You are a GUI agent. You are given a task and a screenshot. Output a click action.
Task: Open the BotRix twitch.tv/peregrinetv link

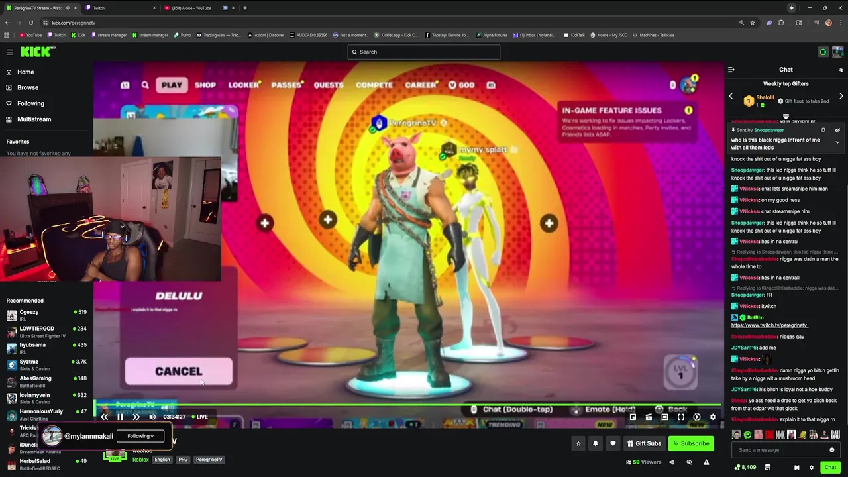point(769,325)
